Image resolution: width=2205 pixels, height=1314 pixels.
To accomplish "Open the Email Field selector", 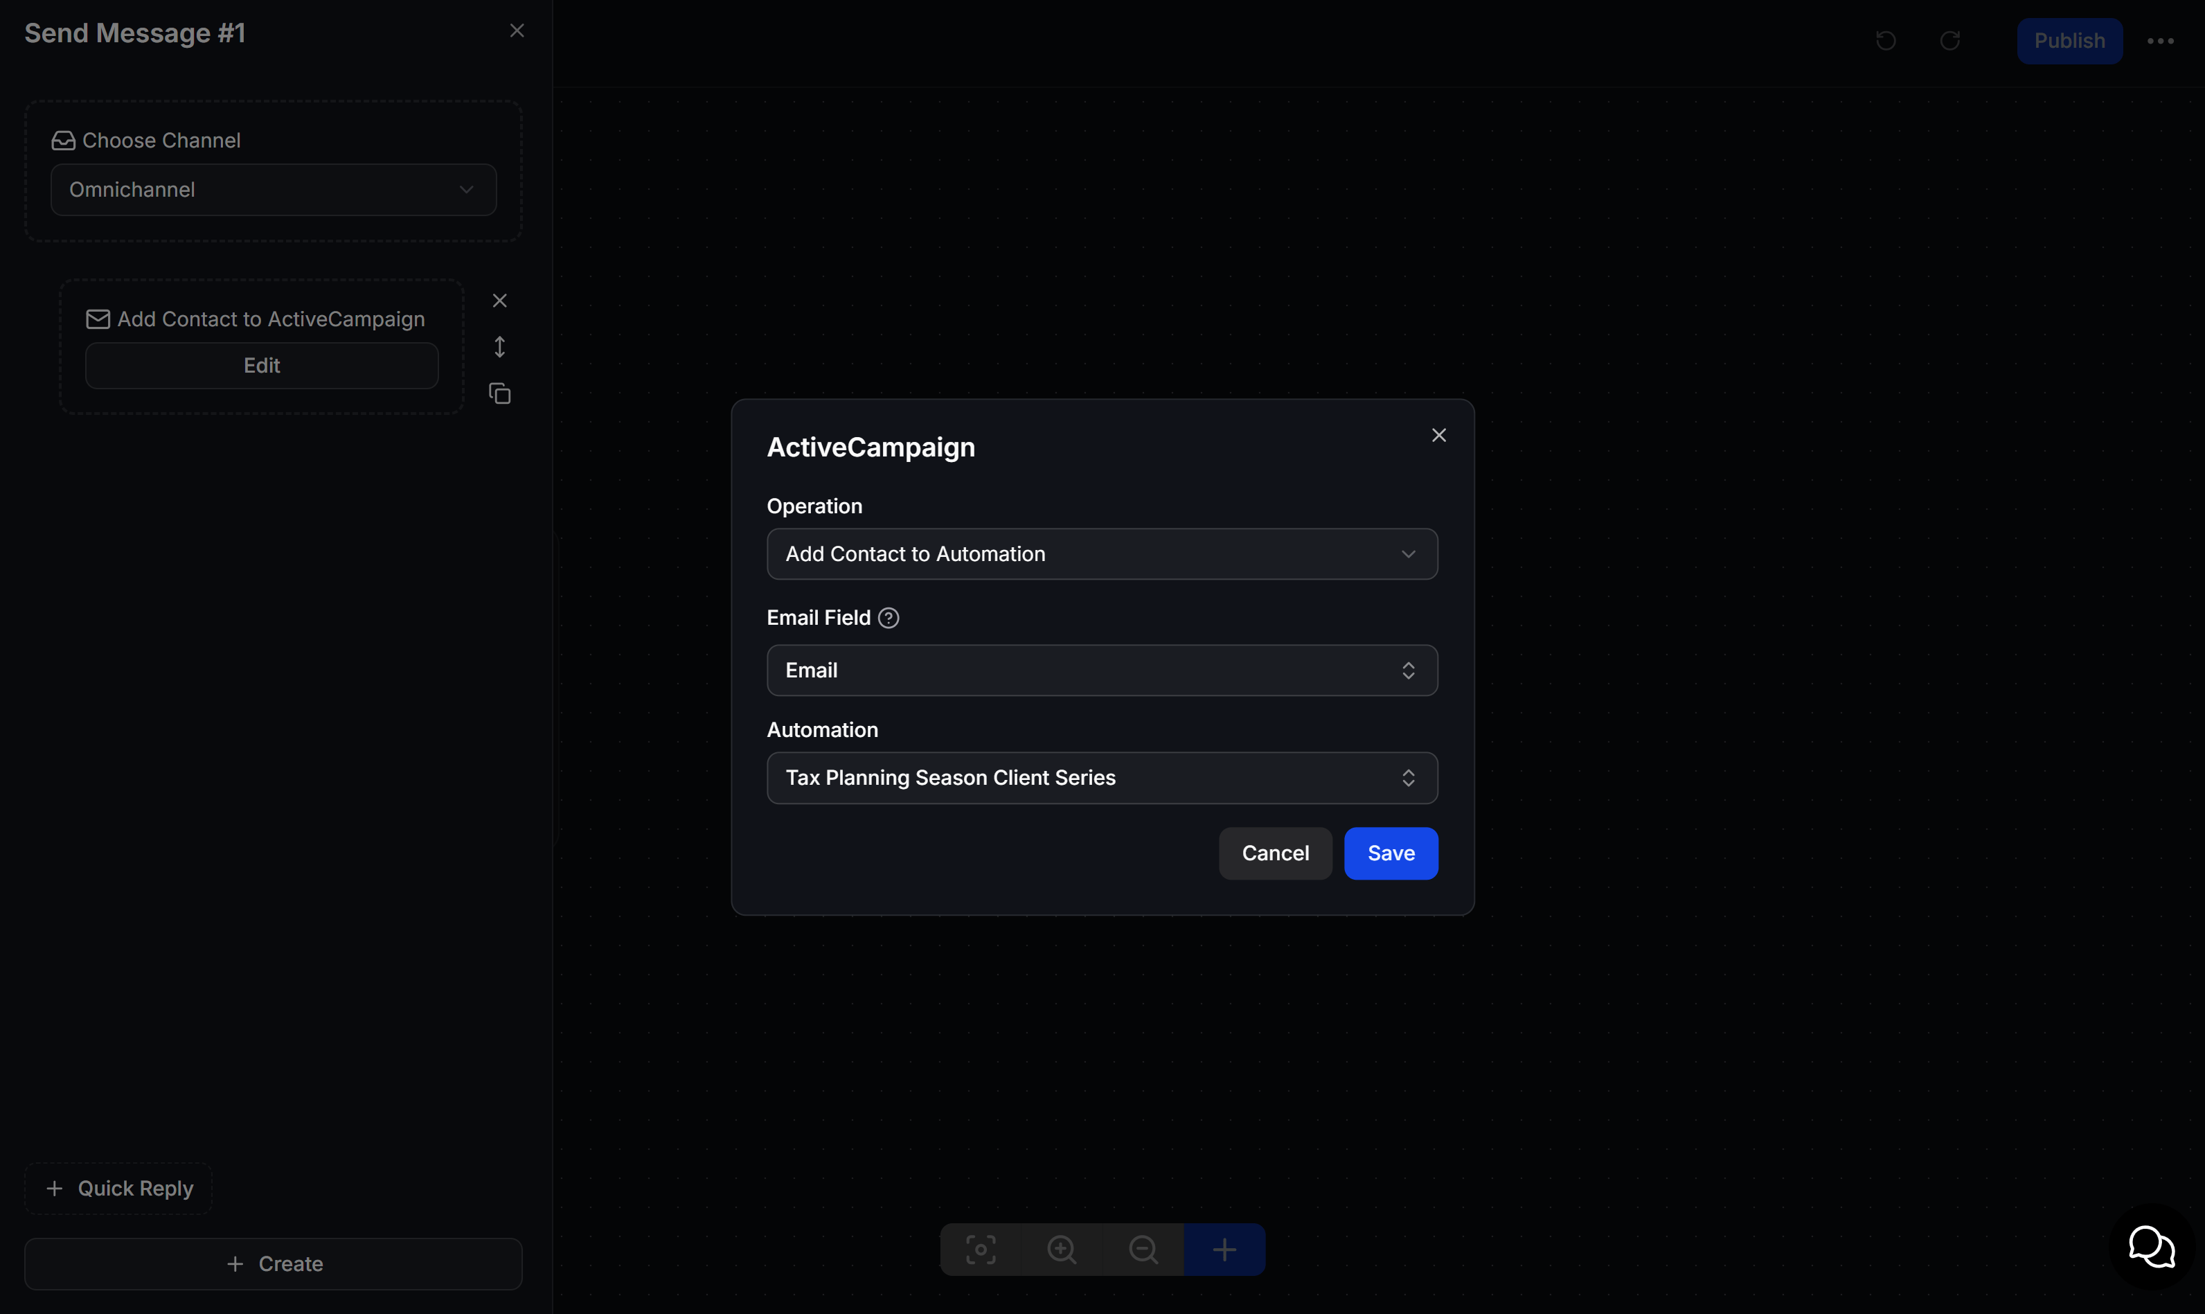I will 1102,671.
